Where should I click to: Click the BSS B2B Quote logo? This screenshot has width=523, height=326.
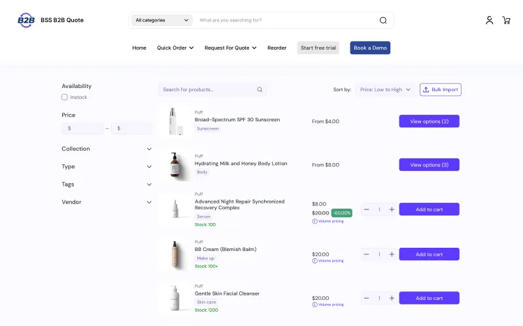pyautogui.click(x=26, y=20)
